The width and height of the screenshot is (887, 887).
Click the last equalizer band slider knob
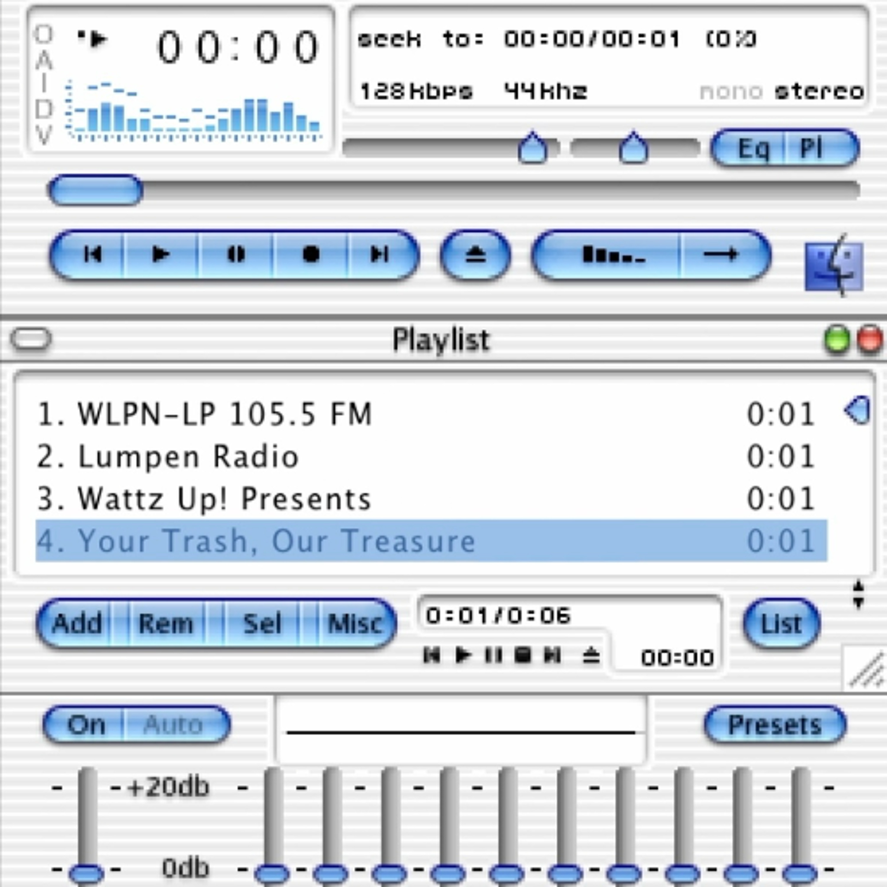coord(801,874)
